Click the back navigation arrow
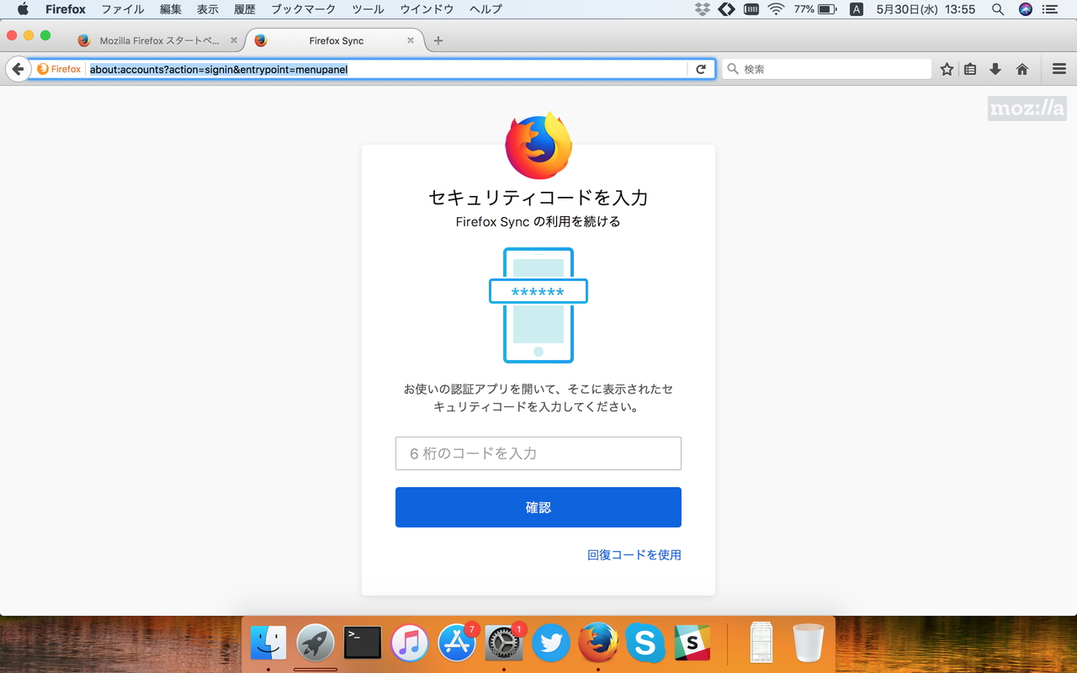 tap(18, 69)
